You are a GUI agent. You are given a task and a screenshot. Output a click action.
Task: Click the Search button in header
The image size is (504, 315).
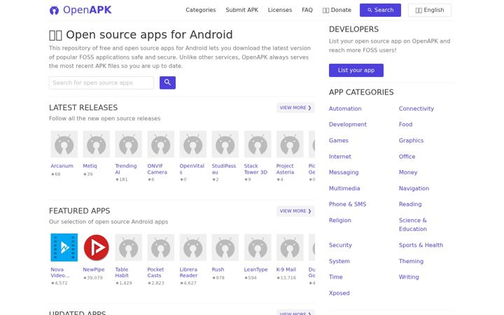click(x=380, y=10)
